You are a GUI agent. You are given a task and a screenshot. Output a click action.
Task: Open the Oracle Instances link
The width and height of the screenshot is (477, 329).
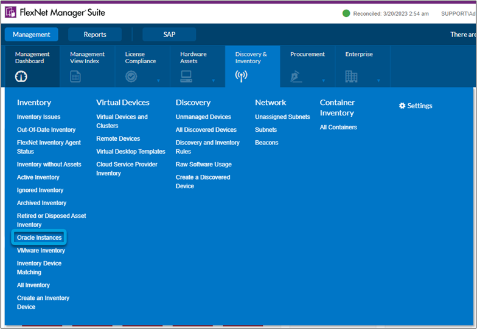(x=39, y=238)
